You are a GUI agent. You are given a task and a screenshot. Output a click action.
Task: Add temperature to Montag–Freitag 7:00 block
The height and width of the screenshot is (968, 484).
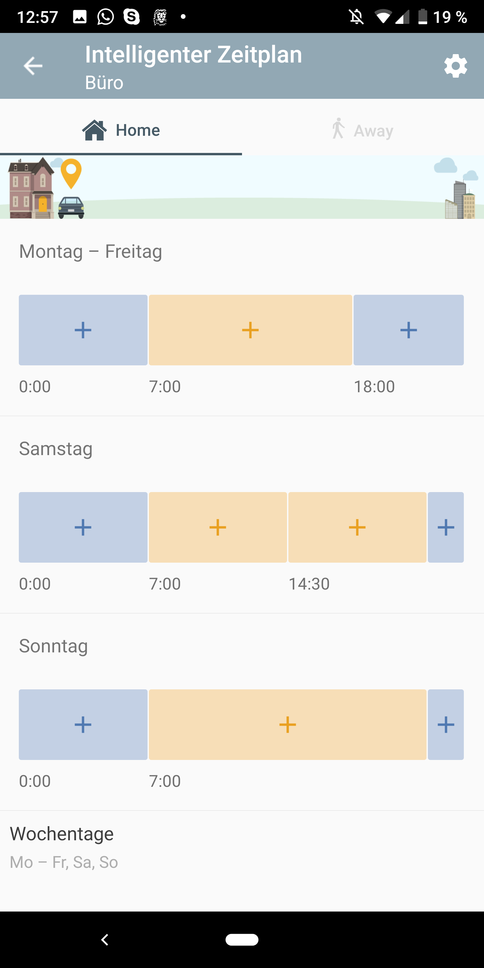tap(250, 330)
